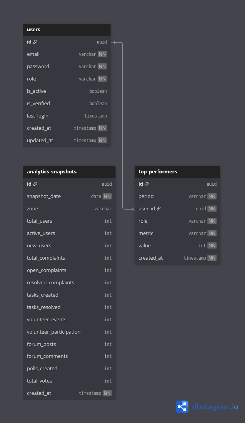Click the relationship line connecting users to top_performers
245x423 pixels.
(123, 127)
